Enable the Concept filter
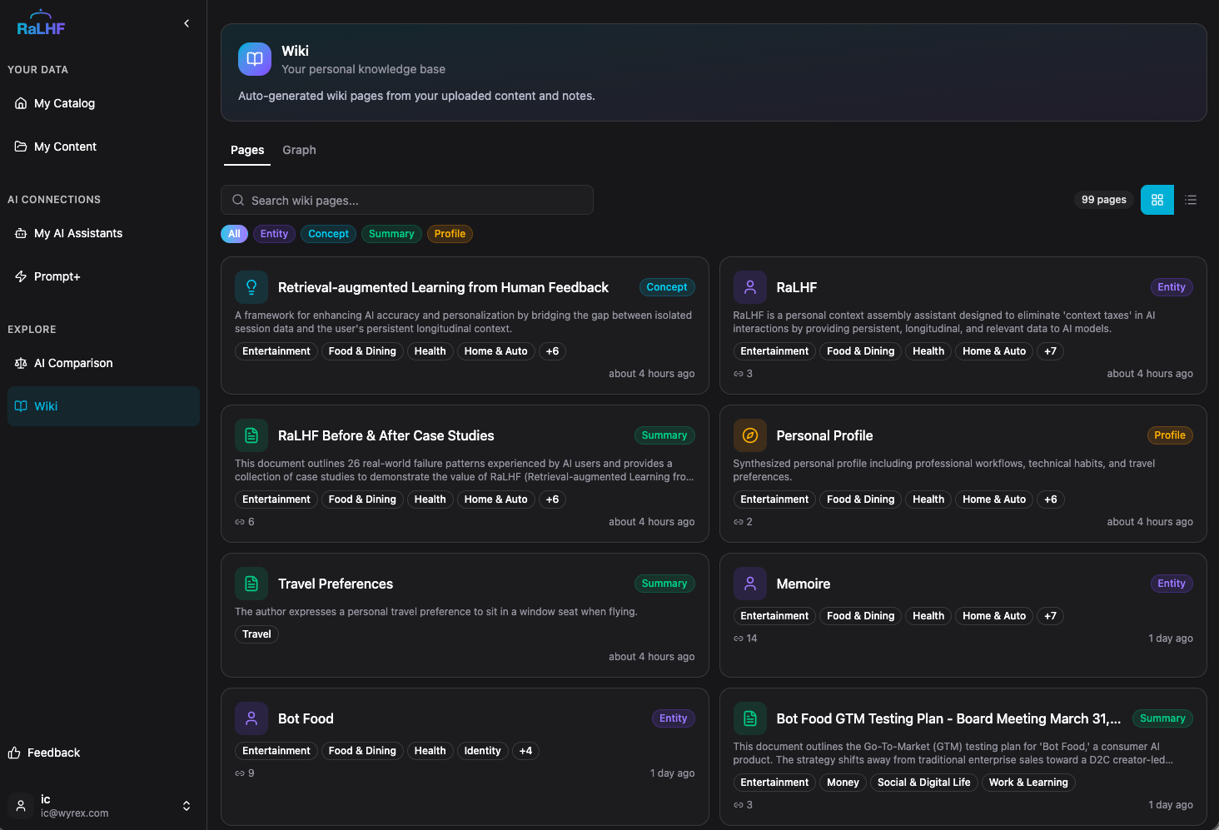The width and height of the screenshot is (1219, 830). pos(327,233)
